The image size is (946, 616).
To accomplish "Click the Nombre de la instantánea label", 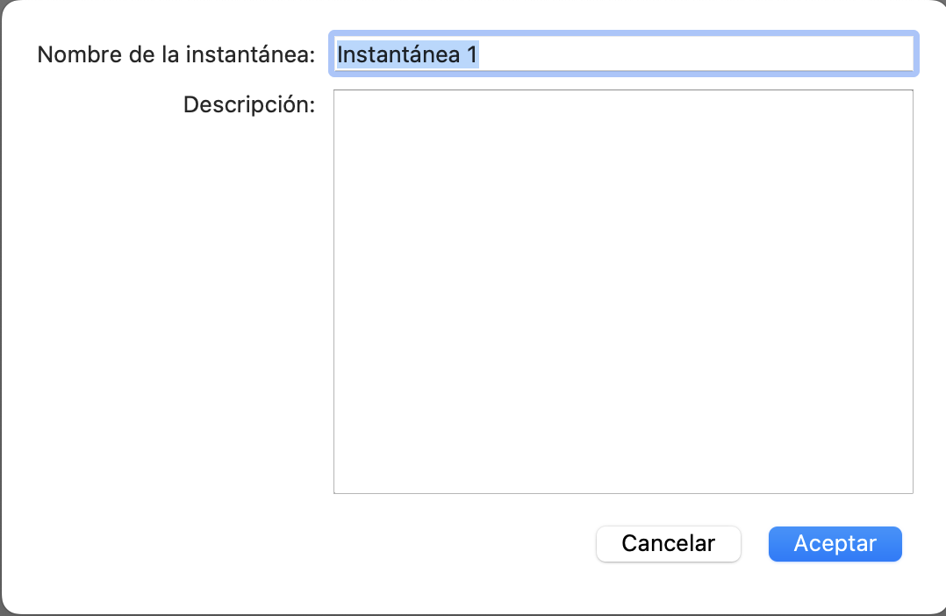I will click(x=176, y=54).
